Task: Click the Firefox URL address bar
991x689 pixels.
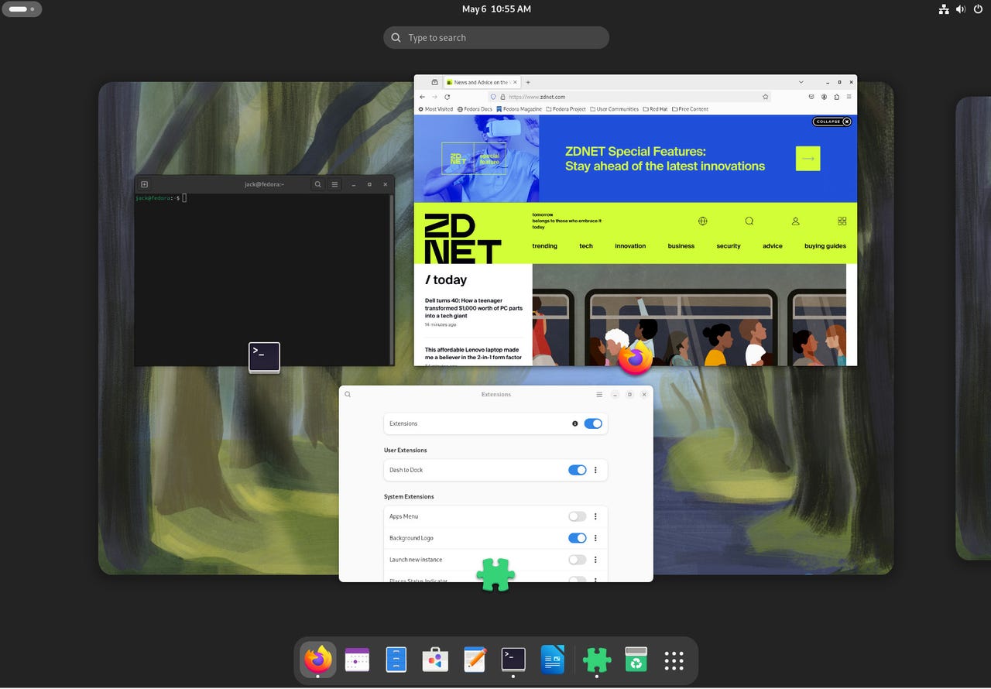Action: tap(629, 97)
